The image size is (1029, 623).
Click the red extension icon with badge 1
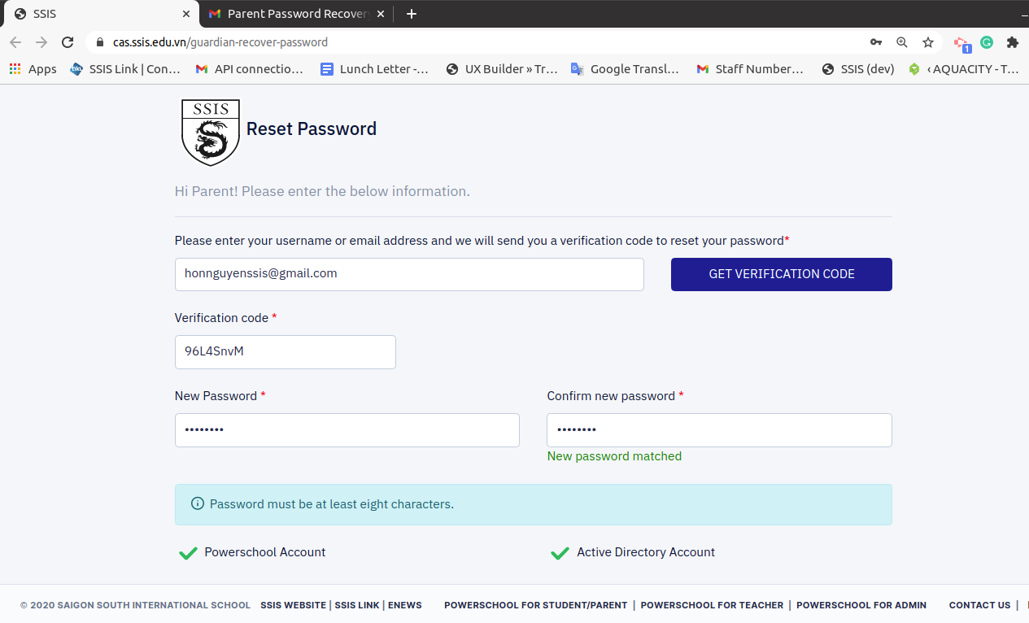pyautogui.click(x=962, y=44)
